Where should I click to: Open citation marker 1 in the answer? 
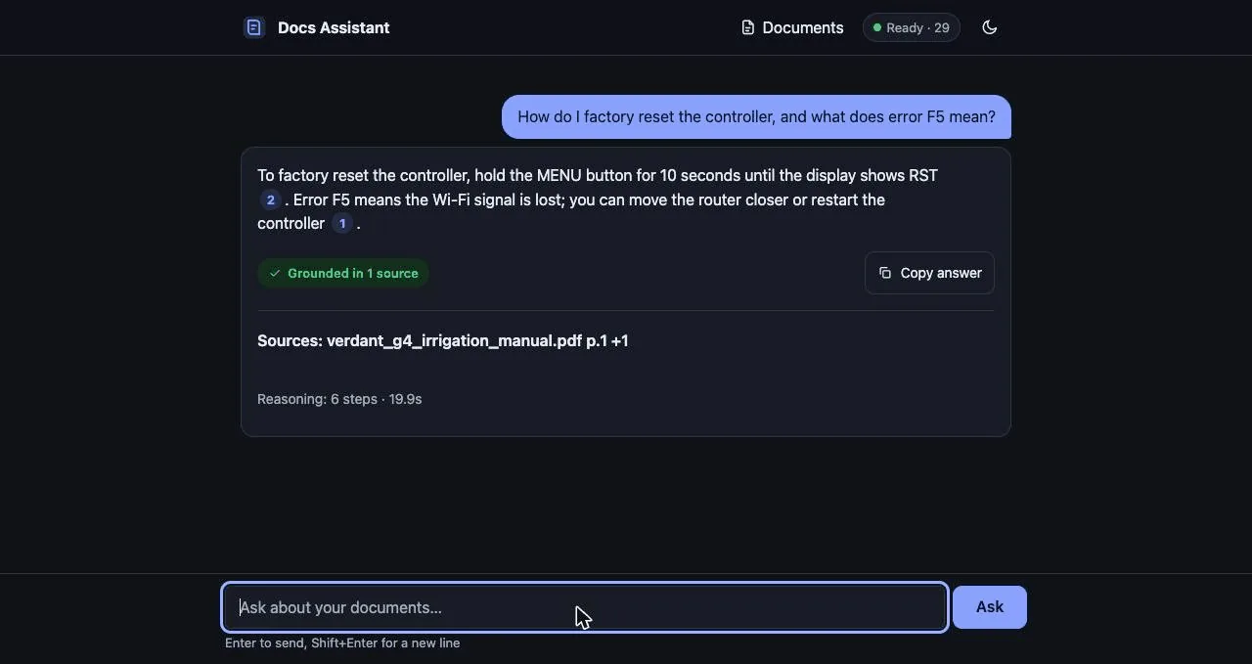point(342,223)
